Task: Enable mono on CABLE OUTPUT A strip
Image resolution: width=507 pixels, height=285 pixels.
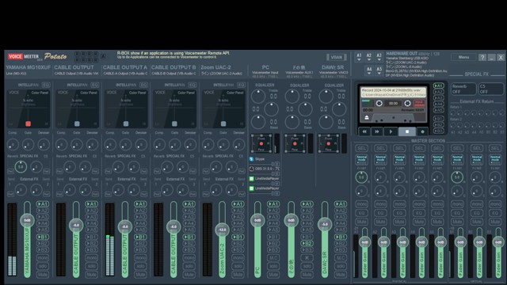Action: [140, 258]
